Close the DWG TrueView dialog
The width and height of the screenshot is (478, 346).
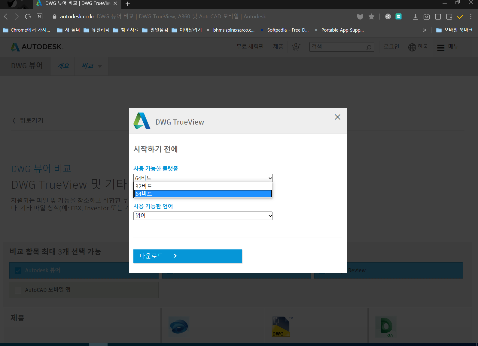(x=337, y=117)
